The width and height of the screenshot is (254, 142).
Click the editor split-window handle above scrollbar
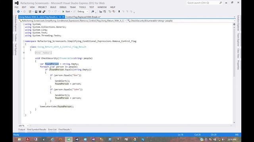[234, 24]
